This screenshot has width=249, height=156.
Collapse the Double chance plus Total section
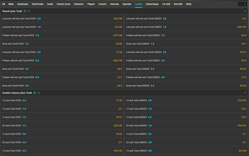click(x=245, y=93)
